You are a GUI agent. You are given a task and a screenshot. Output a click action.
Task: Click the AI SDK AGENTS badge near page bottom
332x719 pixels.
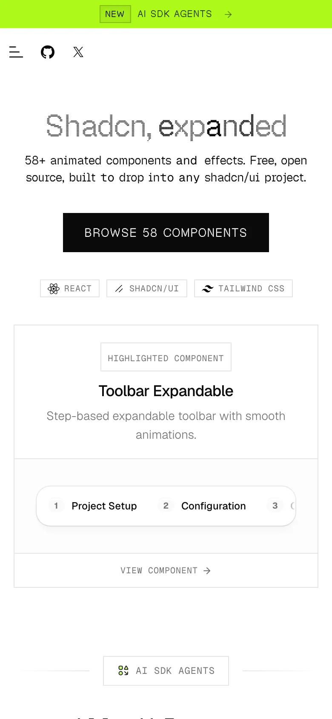(166, 670)
